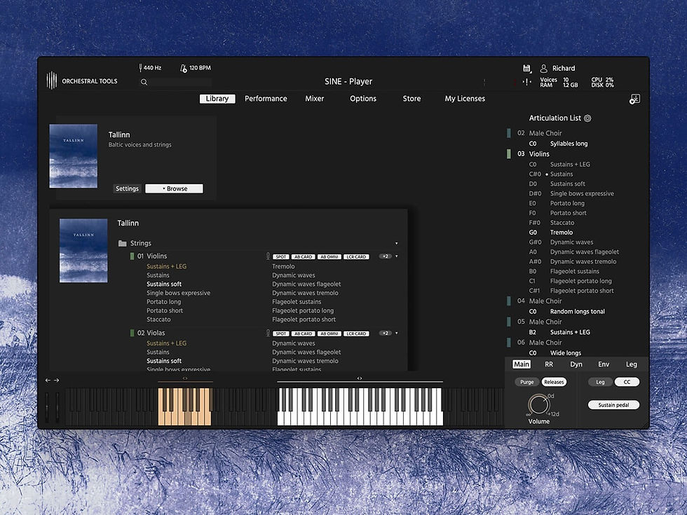Screen dimensions: 687x515
Task: Click the microphone icon in 01 Violins row
Action: coord(268,256)
